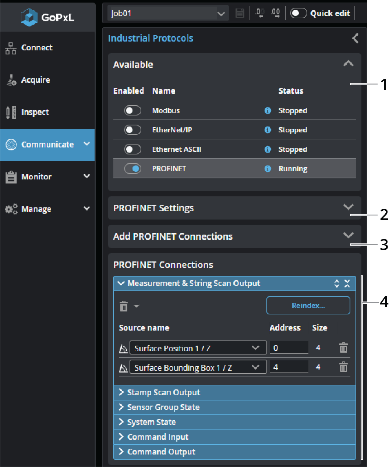Viewport: 389px width, 467px height.
Task: Collapse the Industrial Protocols panel arrow
Action: coord(355,38)
